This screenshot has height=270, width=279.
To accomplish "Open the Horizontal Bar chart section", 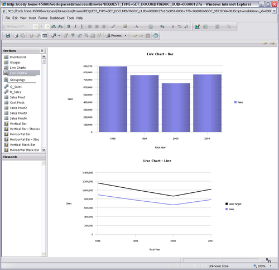I will [20, 134].
